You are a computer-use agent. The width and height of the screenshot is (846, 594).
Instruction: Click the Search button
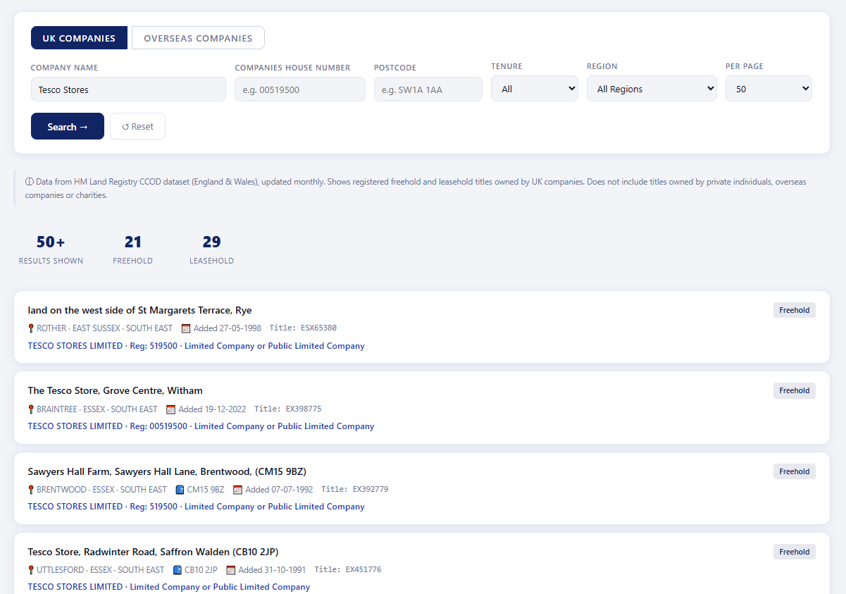[68, 126]
